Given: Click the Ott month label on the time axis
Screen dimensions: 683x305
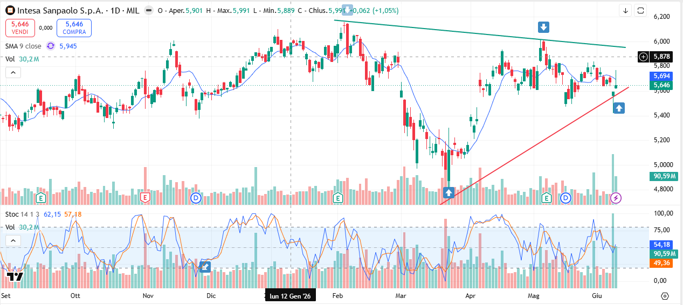Looking at the screenshot, I should point(75,296).
